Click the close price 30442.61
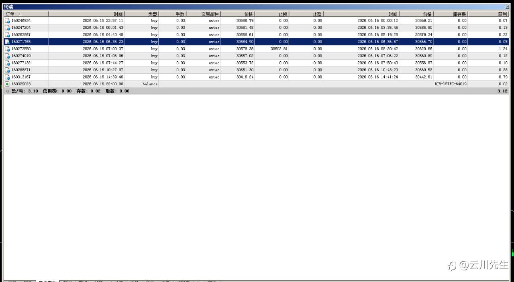This screenshot has width=514, height=282. coord(424,77)
